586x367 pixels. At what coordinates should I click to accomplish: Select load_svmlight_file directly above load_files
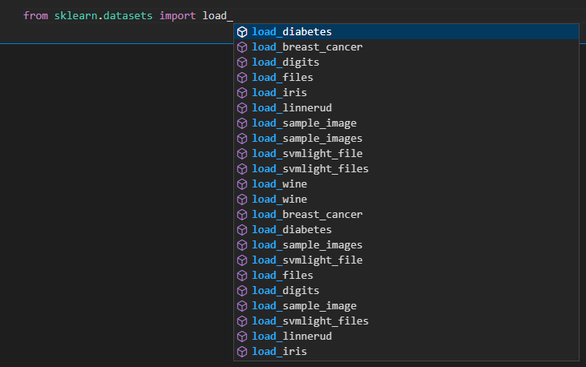[x=406, y=260]
